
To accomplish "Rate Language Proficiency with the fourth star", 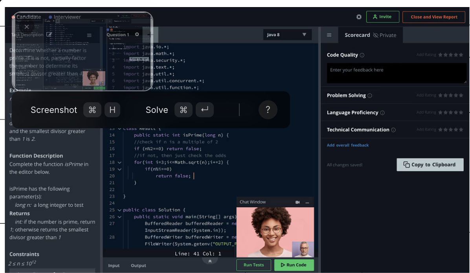I will pyautogui.click(x=456, y=113).
